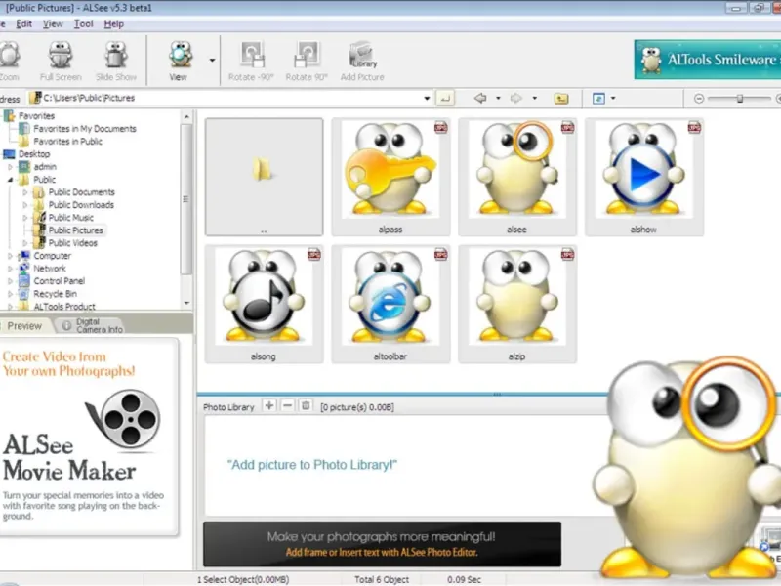Viewport: 781px width, 586px height.
Task: Open the view mode dropdown arrow
Action: tap(613, 99)
